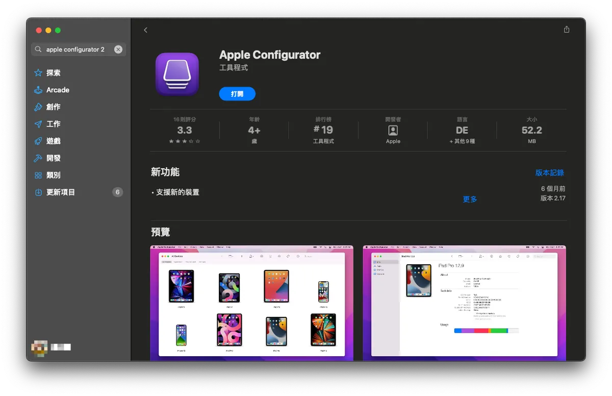Click the Apple Configurator app icon

[x=177, y=75]
